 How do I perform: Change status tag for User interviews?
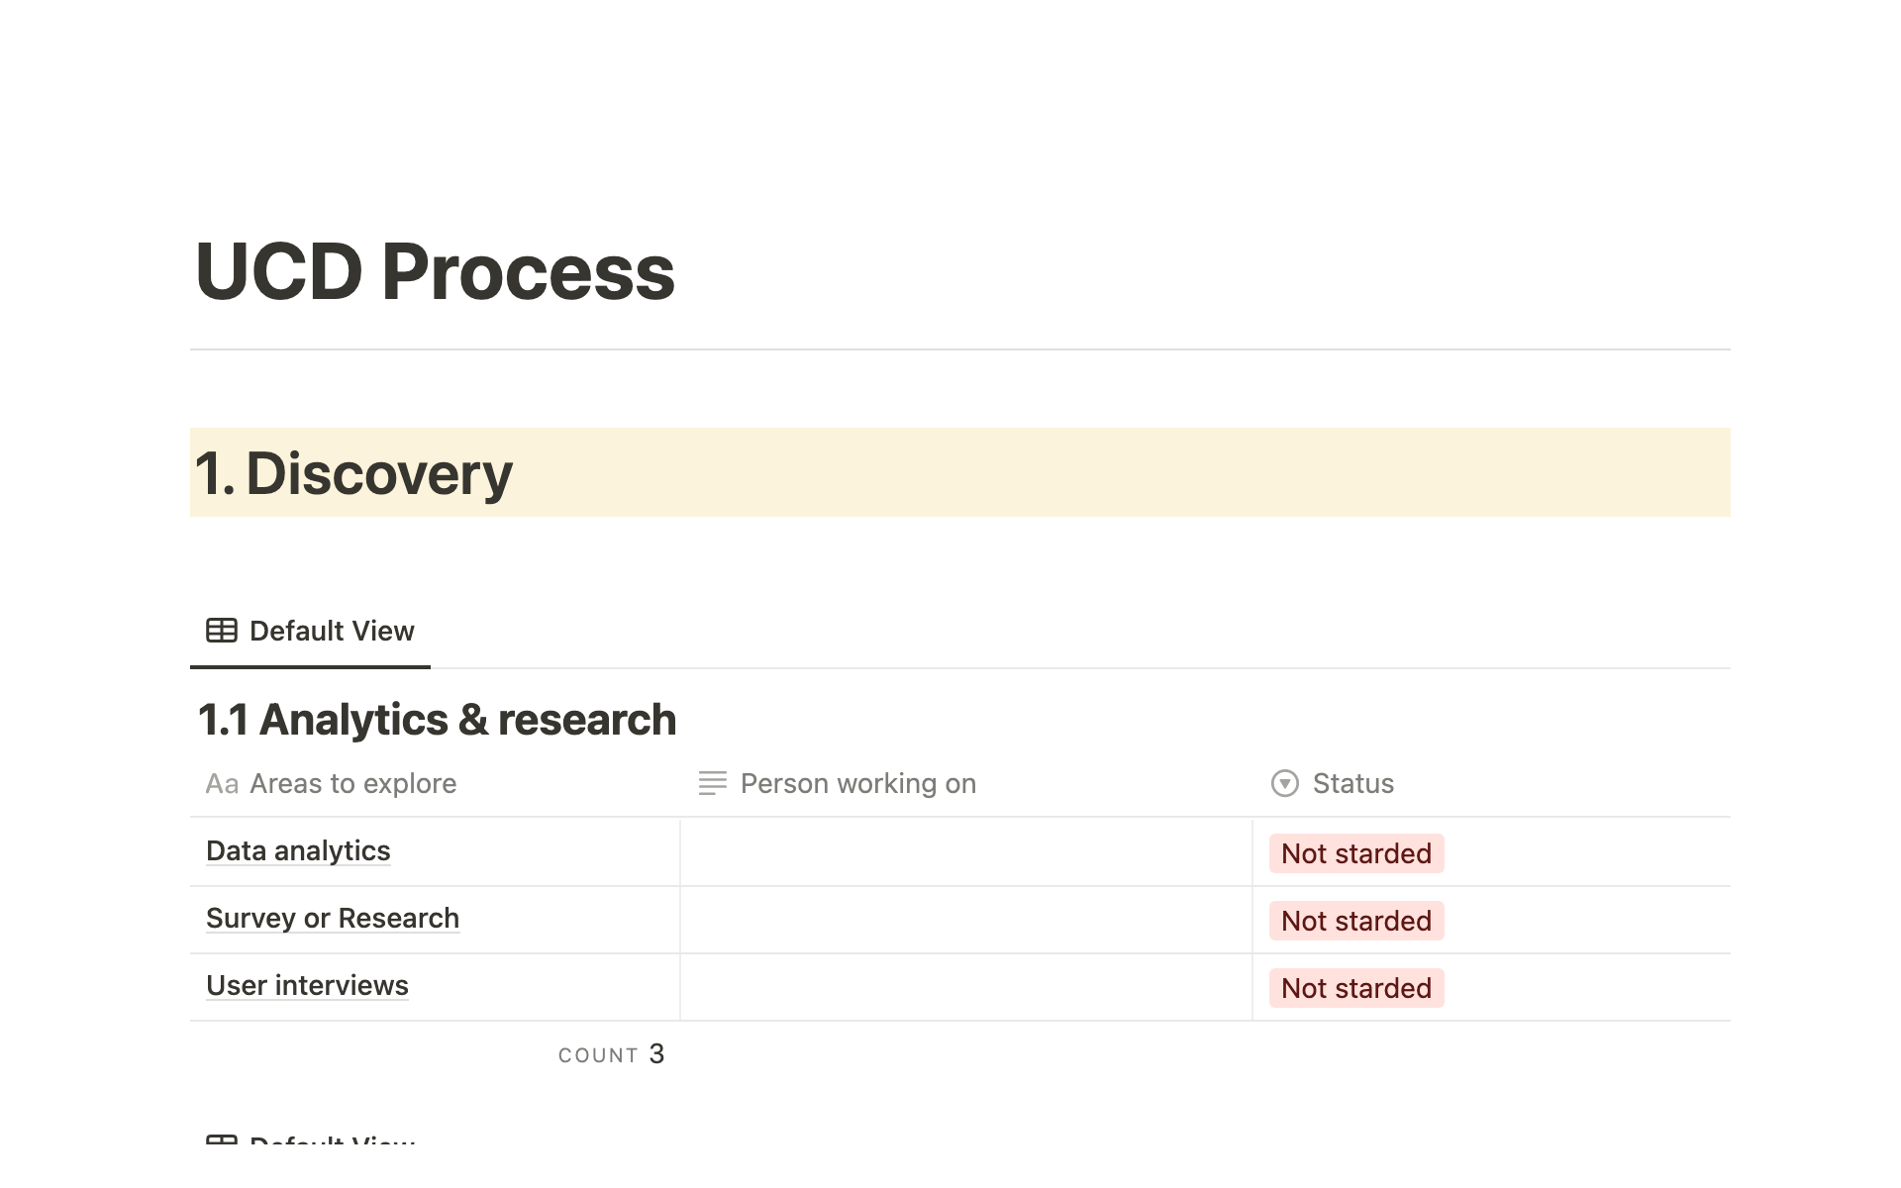pyautogui.click(x=1355, y=988)
